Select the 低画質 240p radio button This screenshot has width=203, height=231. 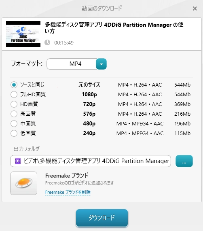pyautogui.click(x=14, y=133)
